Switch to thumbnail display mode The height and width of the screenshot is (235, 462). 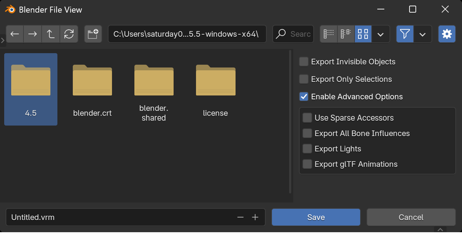[363, 34]
